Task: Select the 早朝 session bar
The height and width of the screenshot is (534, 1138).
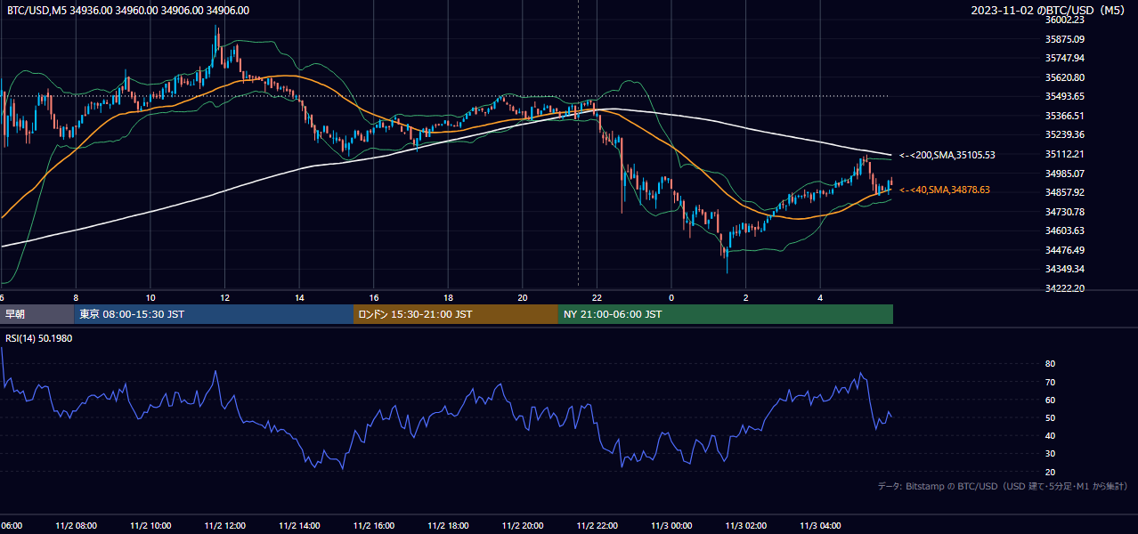Action: 37,314
